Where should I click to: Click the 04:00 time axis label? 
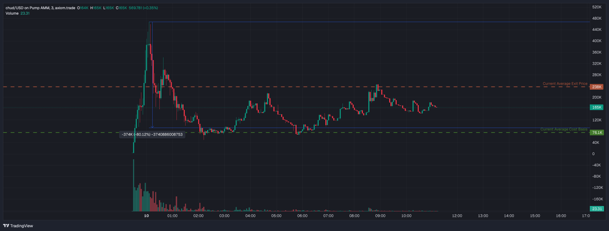click(250, 216)
